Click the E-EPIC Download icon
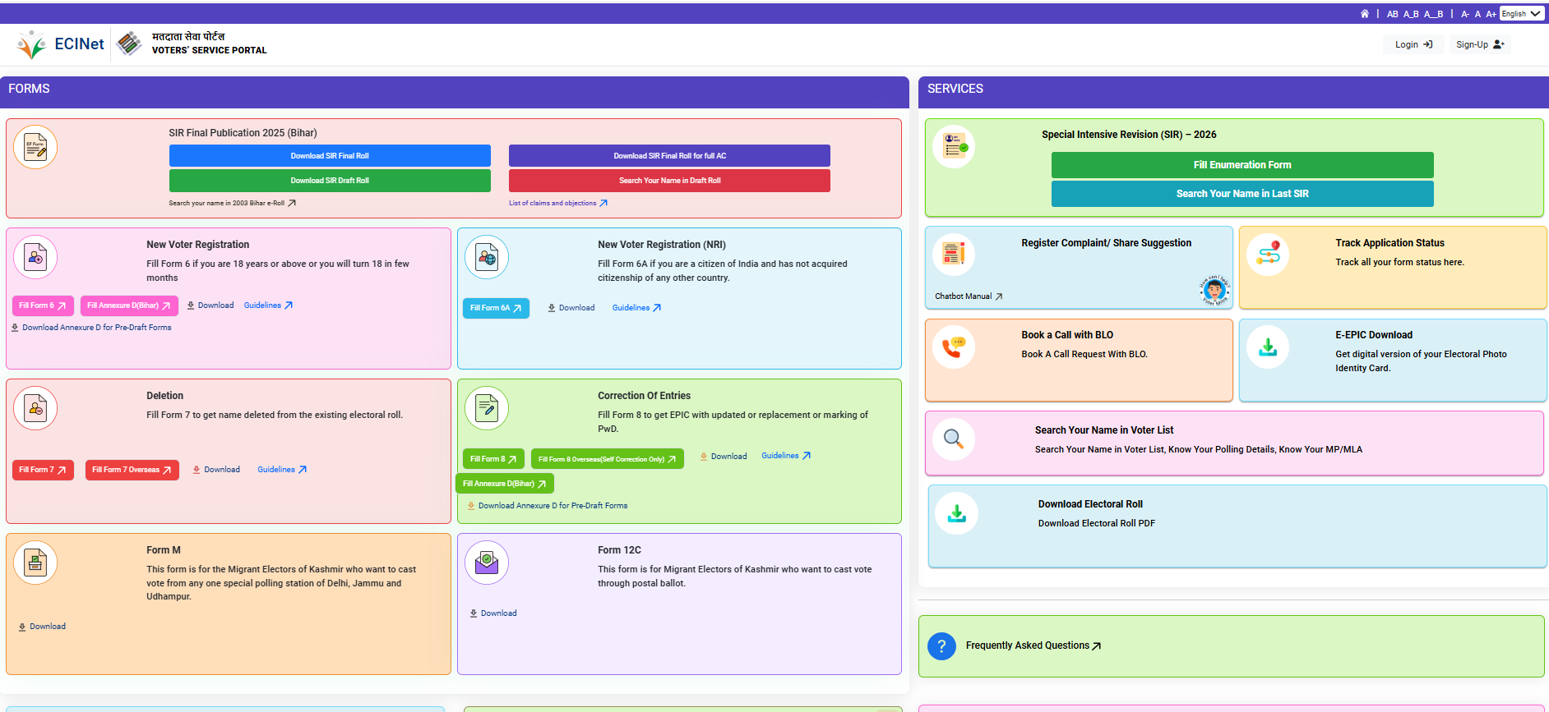The image size is (1549, 712). tap(1268, 347)
